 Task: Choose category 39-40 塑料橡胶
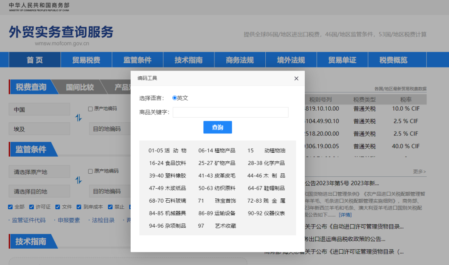(167, 175)
